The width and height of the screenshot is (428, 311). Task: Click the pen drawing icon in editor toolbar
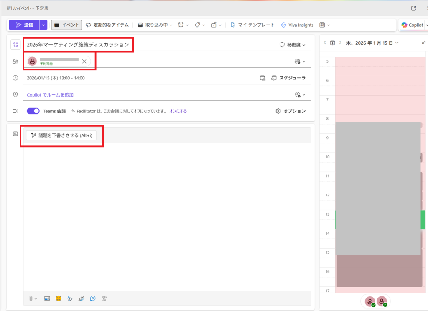(81, 298)
